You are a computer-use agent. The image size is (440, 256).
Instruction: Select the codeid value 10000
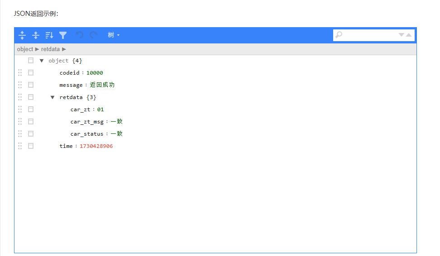click(x=95, y=73)
